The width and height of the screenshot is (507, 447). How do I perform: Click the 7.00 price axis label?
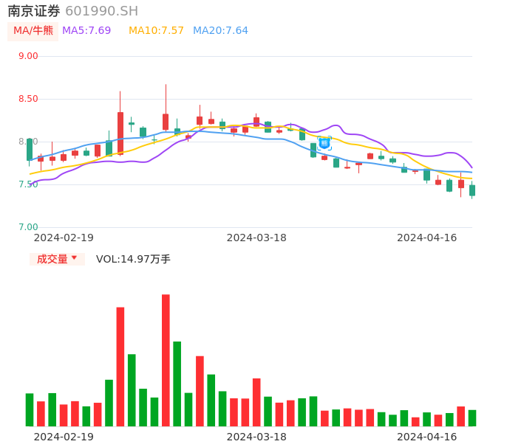click(x=28, y=227)
